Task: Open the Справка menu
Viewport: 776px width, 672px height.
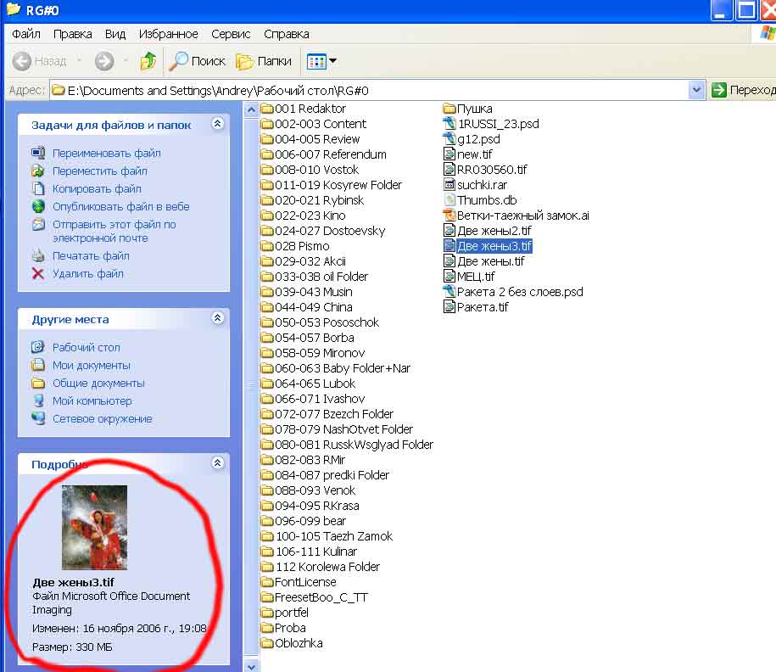Action: [x=286, y=34]
